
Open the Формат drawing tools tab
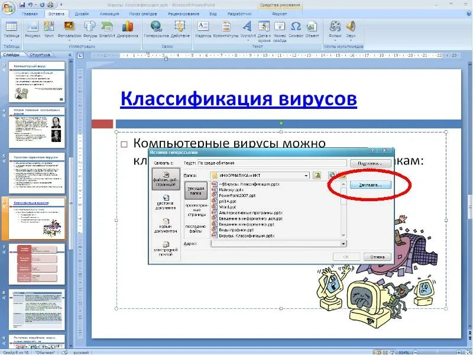279,14
